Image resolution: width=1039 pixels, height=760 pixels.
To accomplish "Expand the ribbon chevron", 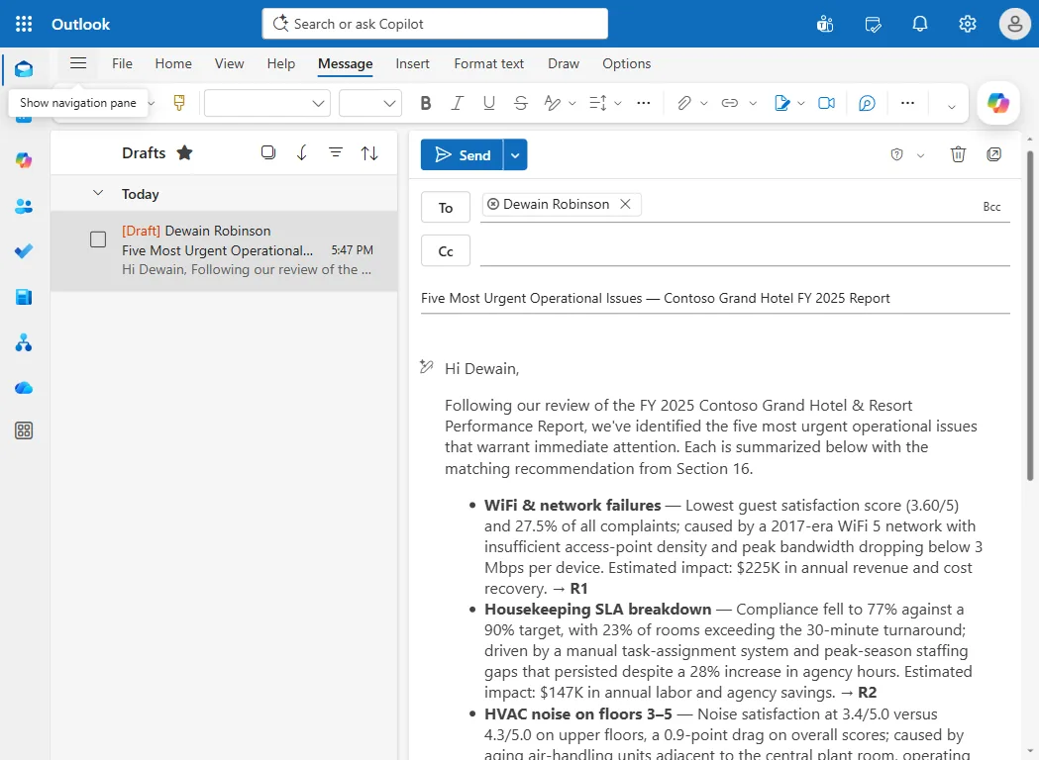I will click(952, 106).
